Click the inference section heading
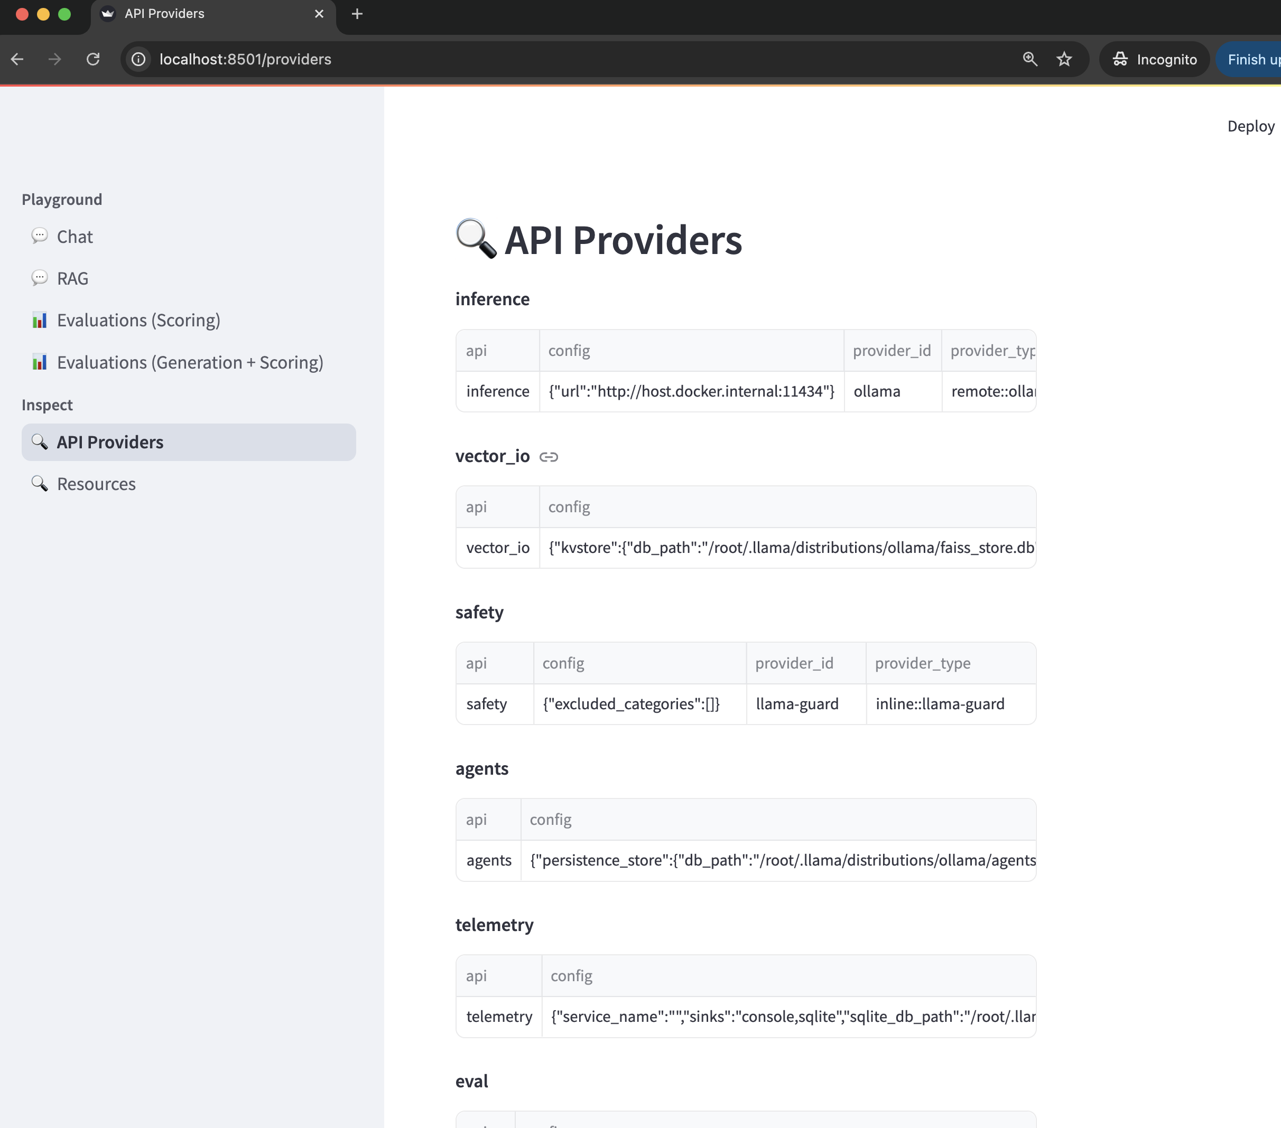 tap(493, 299)
